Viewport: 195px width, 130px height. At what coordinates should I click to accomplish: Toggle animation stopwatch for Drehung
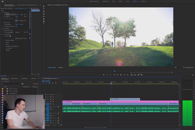tap(5, 22)
